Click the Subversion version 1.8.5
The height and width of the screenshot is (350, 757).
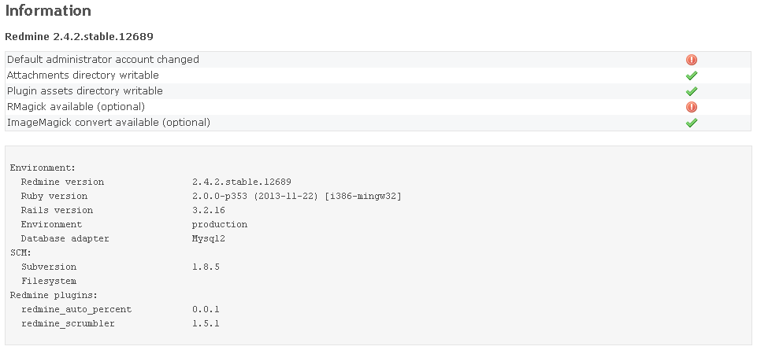tap(206, 267)
